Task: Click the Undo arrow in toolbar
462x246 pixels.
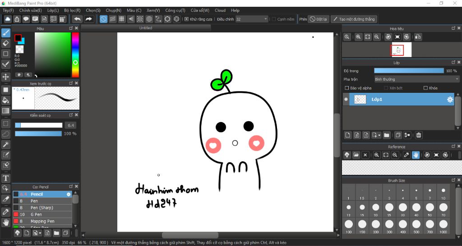Action: [x=77, y=19]
